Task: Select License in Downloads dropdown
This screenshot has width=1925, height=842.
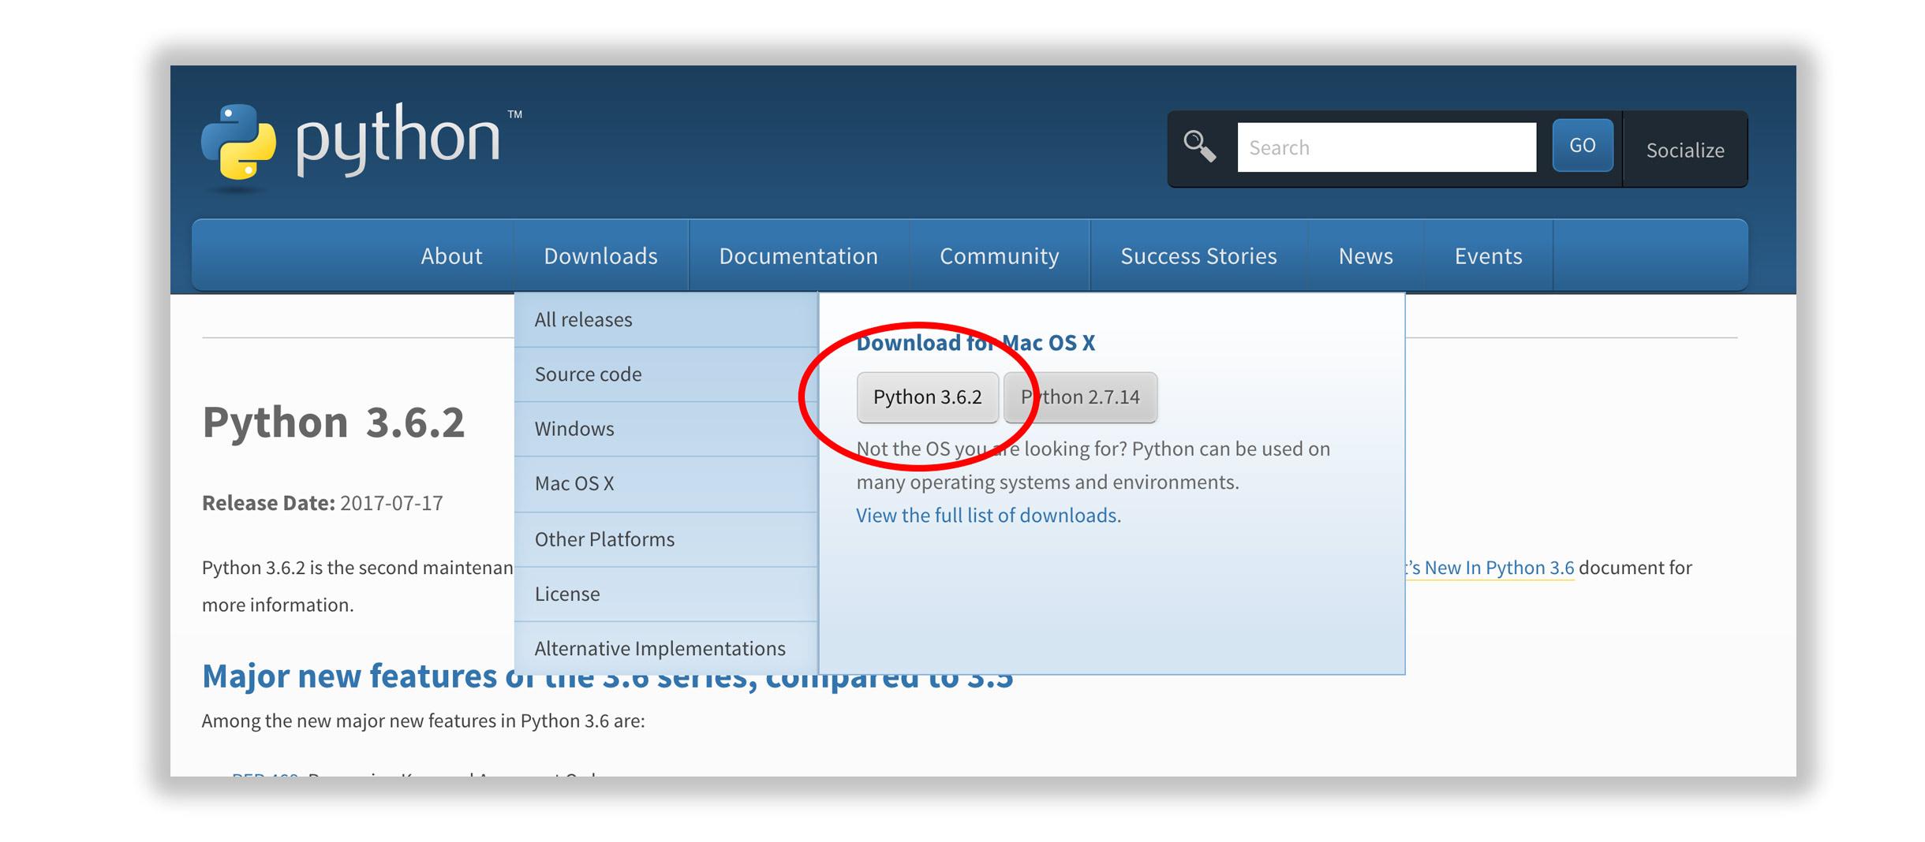Action: point(666,594)
